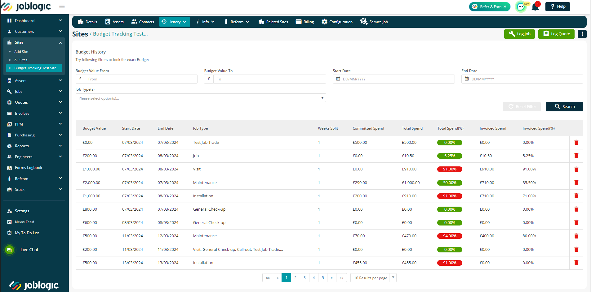This screenshot has width=591, height=292.
Task: Click the Help button
Action: [558, 6]
